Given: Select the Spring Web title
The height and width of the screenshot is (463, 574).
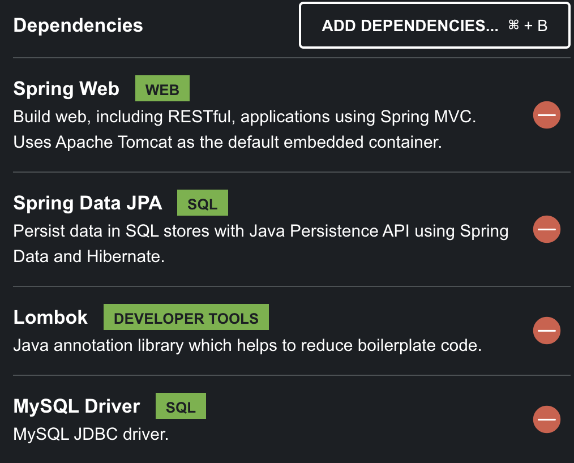Looking at the screenshot, I should coord(66,89).
